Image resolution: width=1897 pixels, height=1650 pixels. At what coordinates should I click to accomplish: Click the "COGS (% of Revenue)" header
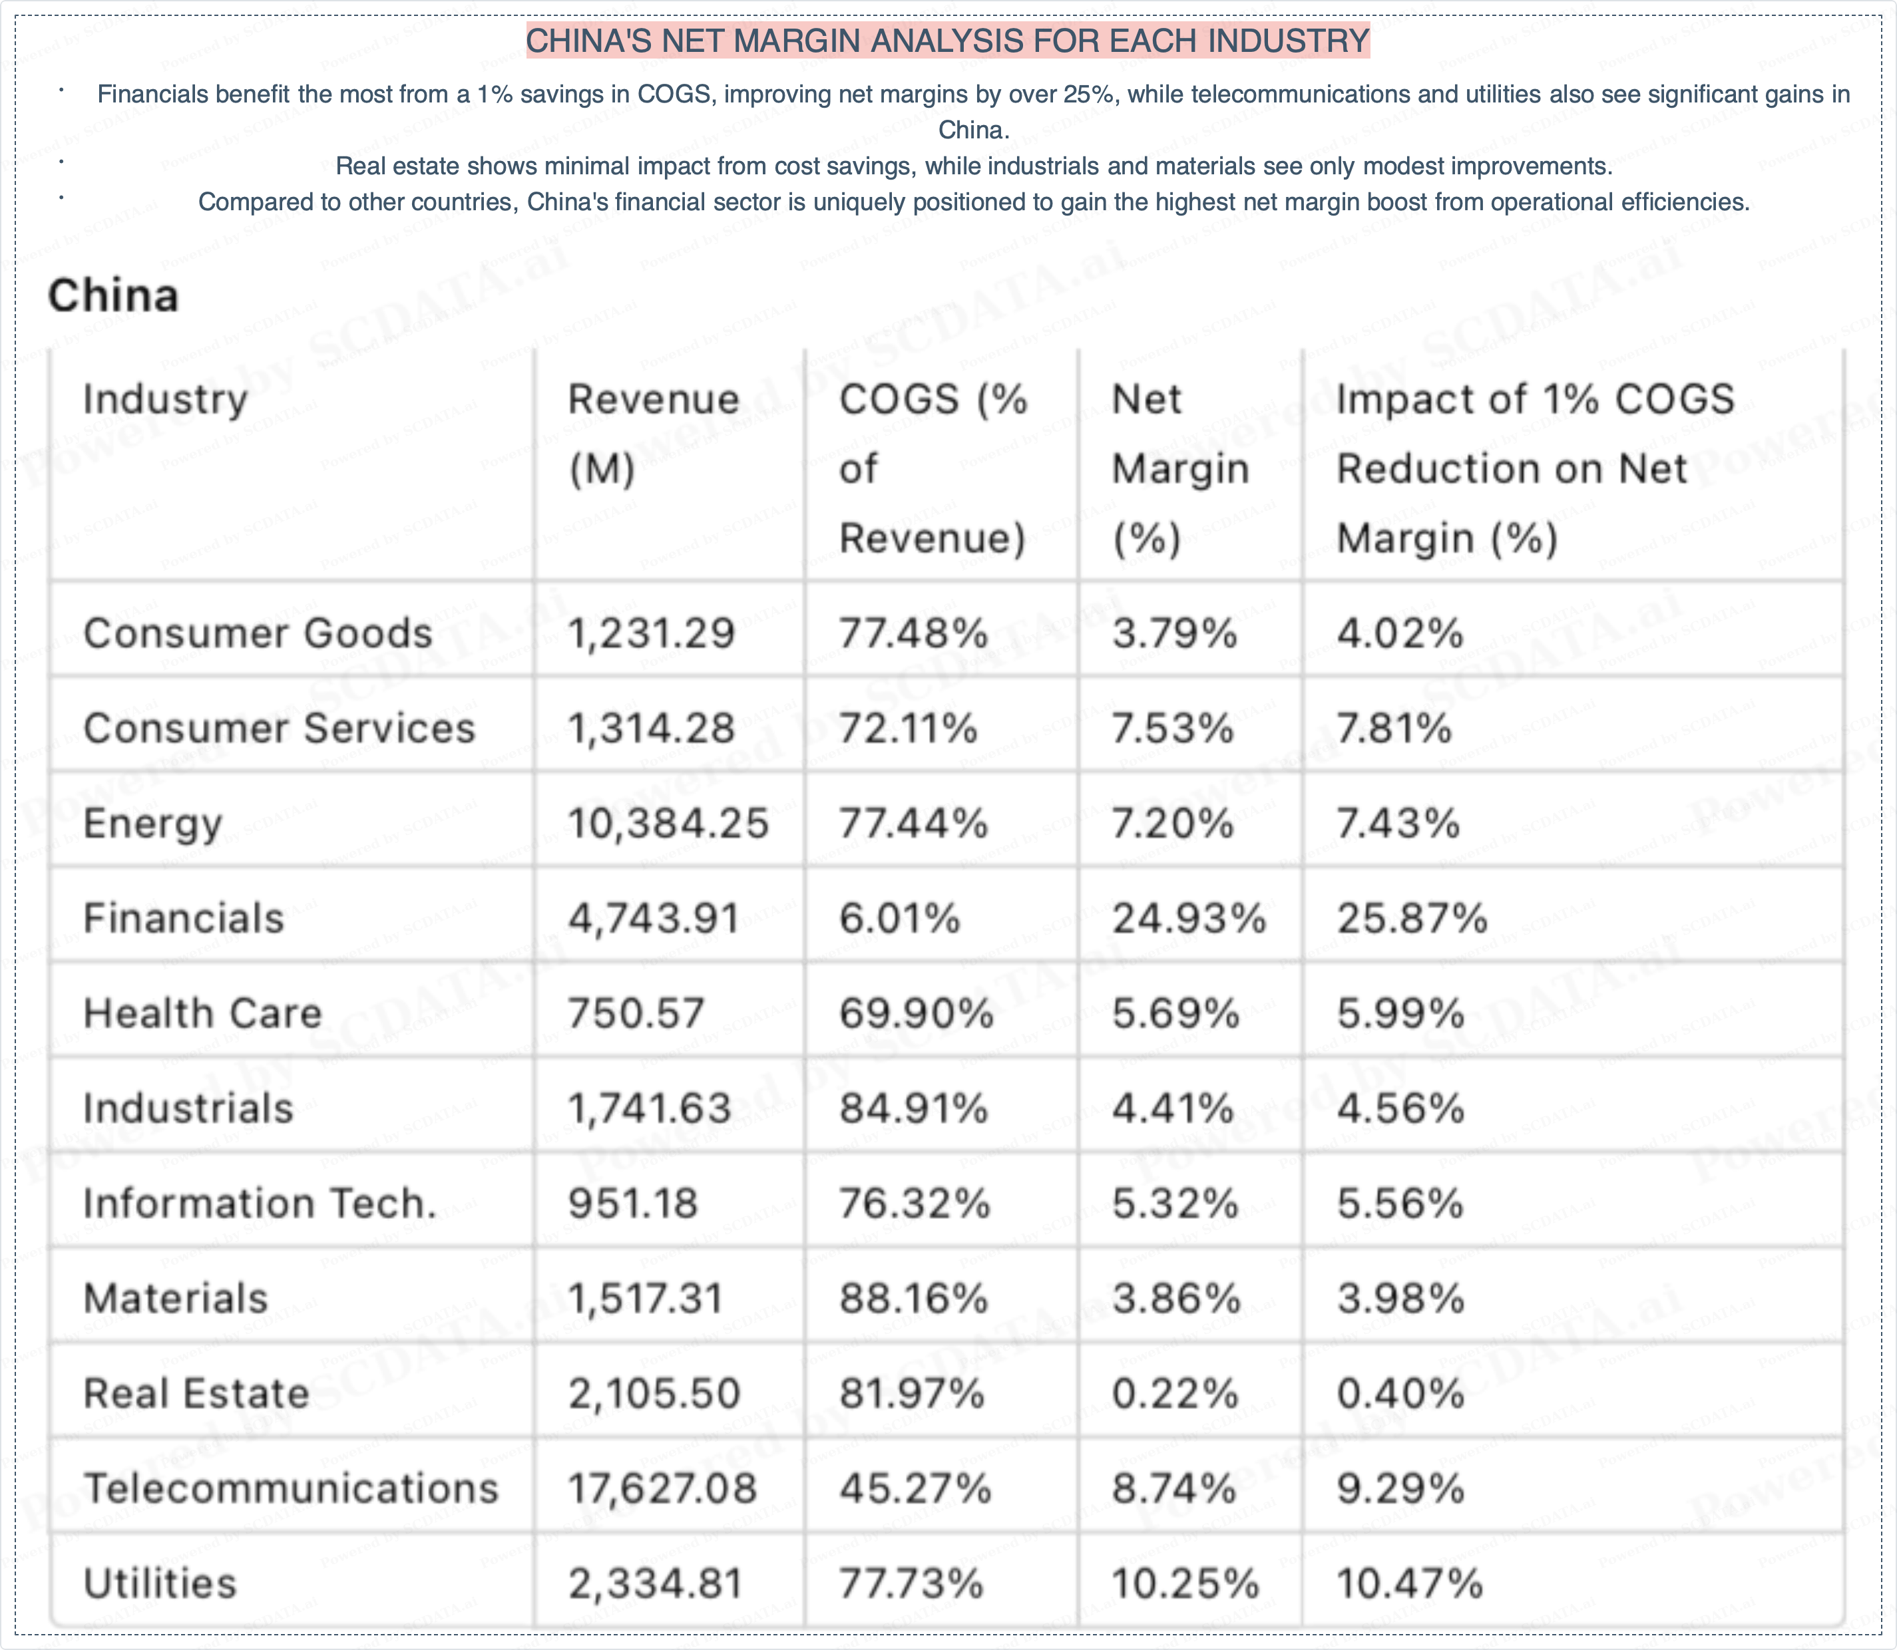933,468
